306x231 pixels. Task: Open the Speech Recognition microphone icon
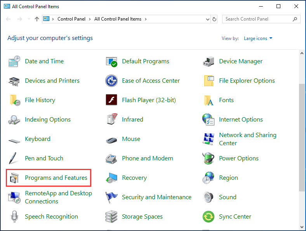[x=14, y=217]
